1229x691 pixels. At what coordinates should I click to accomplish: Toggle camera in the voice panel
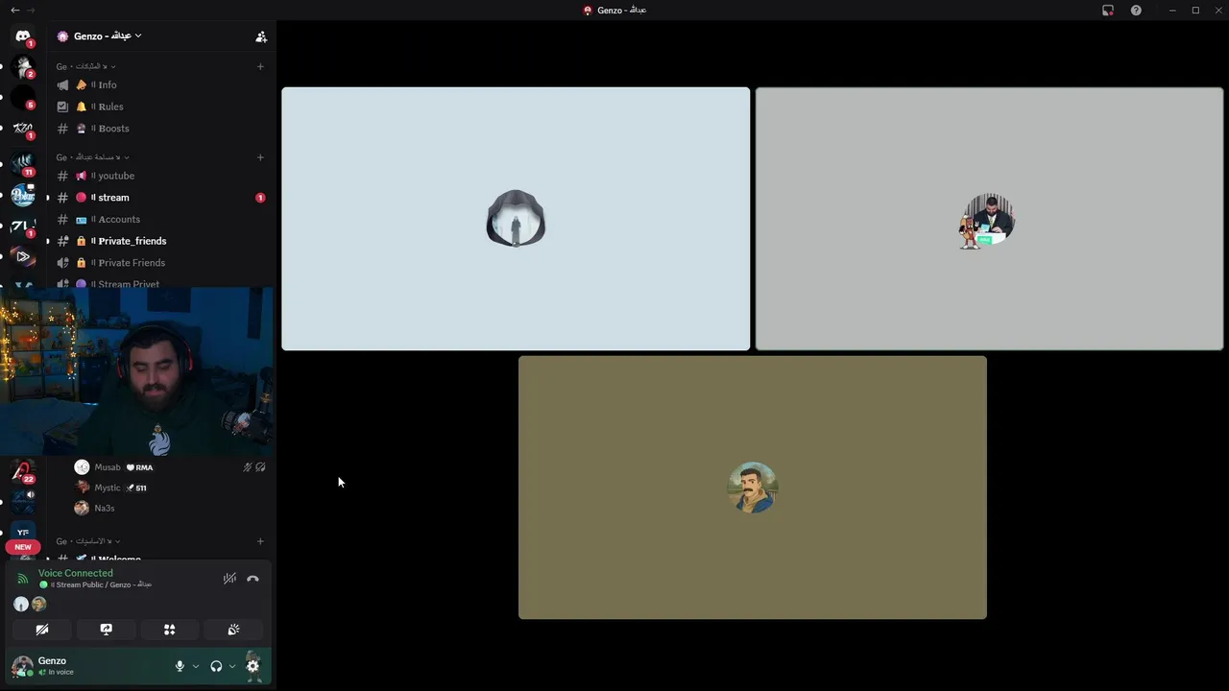(x=42, y=630)
